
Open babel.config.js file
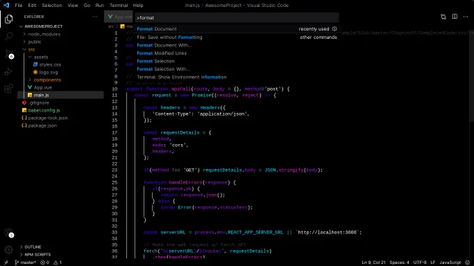pos(44,111)
